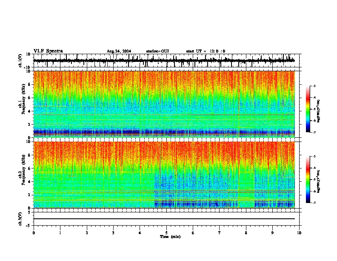The height and width of the screenshot is (261, 337).
Task: Click the ch.1 spectrogram panel
Action: click(x=164, y=104)
